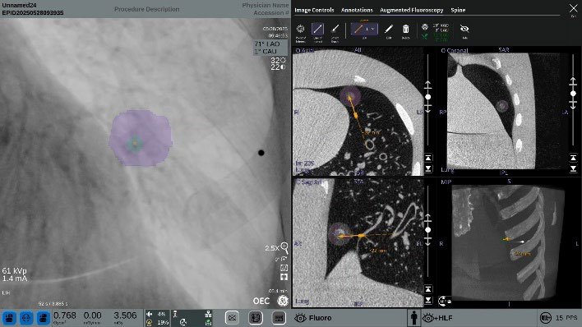Click the MIP 3D rib rendering view
Viewport: 582px width, 327px height.
point(509,242)
